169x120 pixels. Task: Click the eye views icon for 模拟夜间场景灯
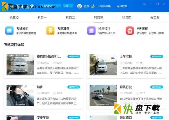38,63
